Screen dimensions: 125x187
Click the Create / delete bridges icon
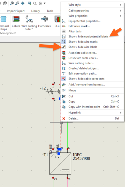pyautogui.click(x=64, y=69)
